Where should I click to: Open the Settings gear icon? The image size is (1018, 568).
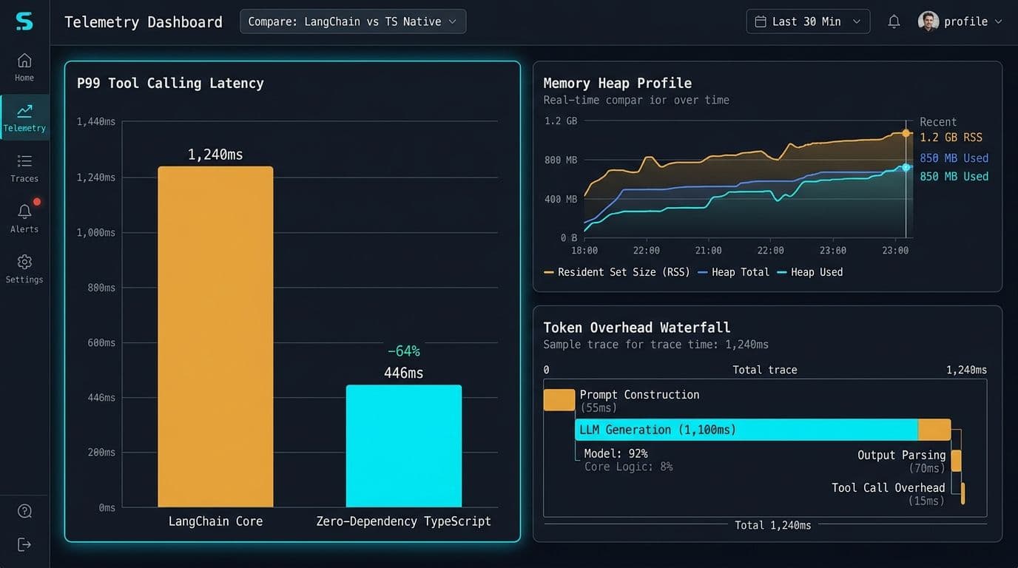pos(24,262)
